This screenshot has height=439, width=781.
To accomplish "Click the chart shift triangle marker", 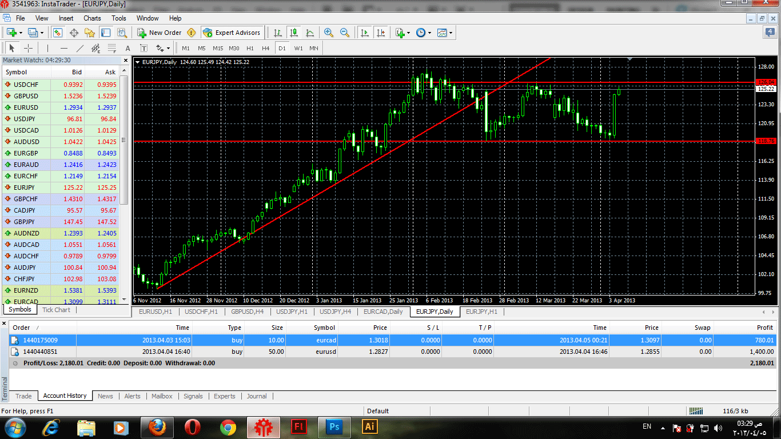I will click(629, 59).
